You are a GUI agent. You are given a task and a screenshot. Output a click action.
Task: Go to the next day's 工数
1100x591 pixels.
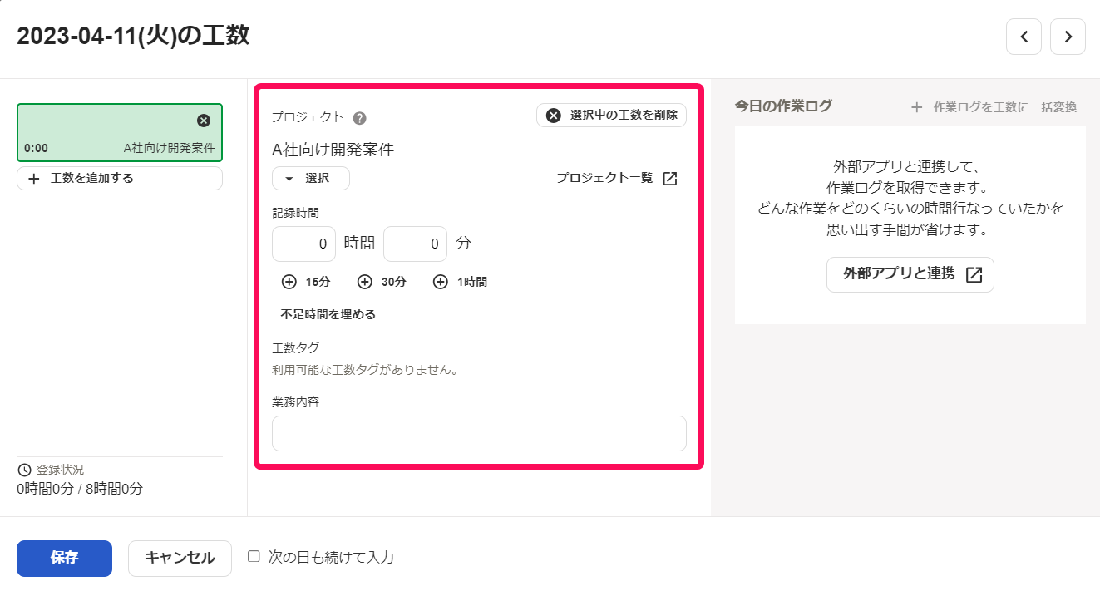click(1068, 37)
